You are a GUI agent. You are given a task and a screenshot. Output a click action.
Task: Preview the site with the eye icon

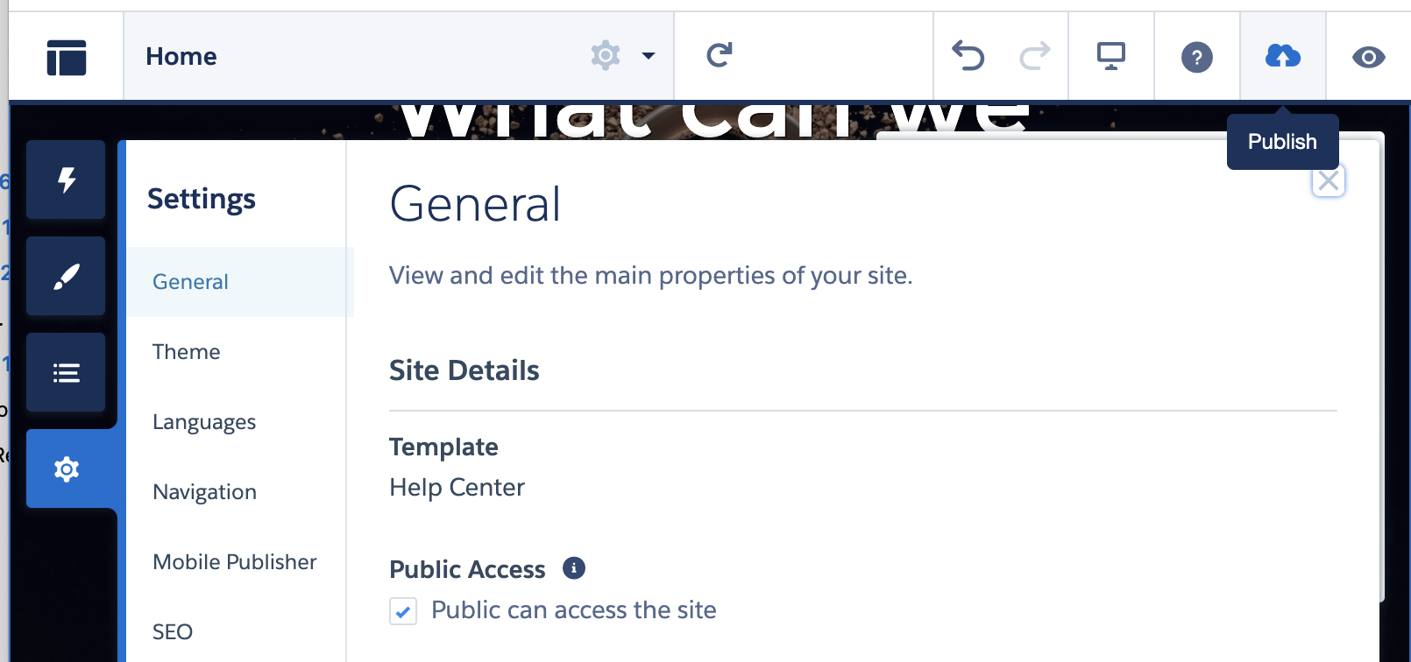[1369, 58]
